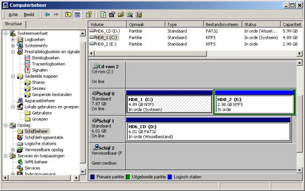
Task: Go back with the blue left arrow
Action: [x=47, y=15]
